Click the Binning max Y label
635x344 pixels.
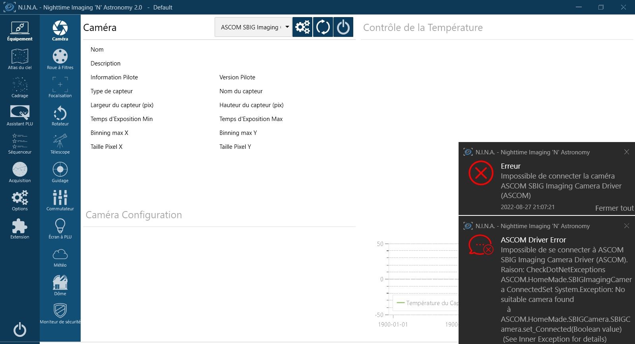click(x=238, y=133)
